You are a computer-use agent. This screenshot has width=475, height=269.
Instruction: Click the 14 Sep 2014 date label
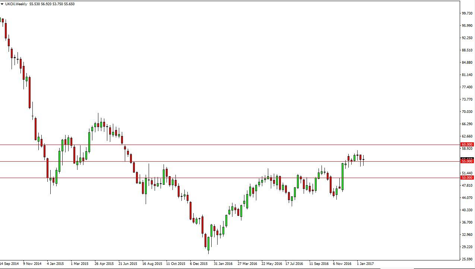pyautogui.click(x=9, y=264)
